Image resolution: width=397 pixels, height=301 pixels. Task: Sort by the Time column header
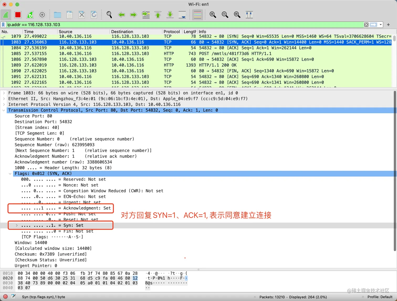40,32
